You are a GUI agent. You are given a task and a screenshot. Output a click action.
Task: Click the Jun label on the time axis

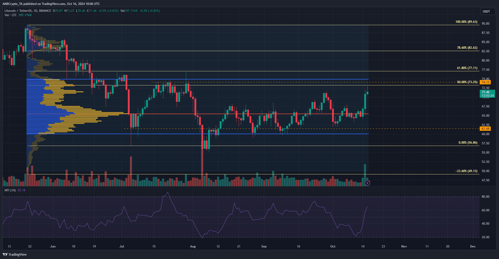click(x=53, y=246)
